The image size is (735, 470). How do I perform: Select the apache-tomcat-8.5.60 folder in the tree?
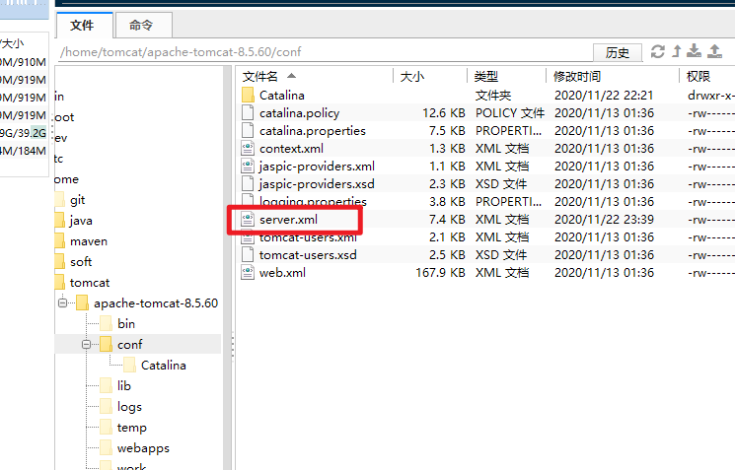coord(156,303)
